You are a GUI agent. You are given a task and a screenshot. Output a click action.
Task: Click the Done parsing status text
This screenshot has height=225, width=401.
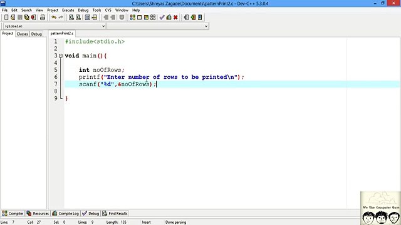pos(175,222)
